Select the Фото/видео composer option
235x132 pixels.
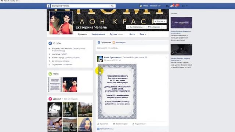tap(119, 43)
